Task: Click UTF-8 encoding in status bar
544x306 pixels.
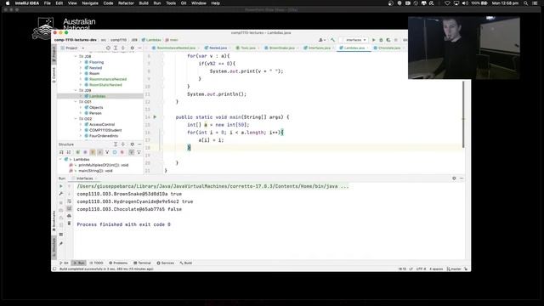Action: click(421, 269)
